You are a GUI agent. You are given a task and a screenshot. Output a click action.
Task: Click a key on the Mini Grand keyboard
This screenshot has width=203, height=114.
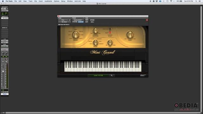click(103, 66)
